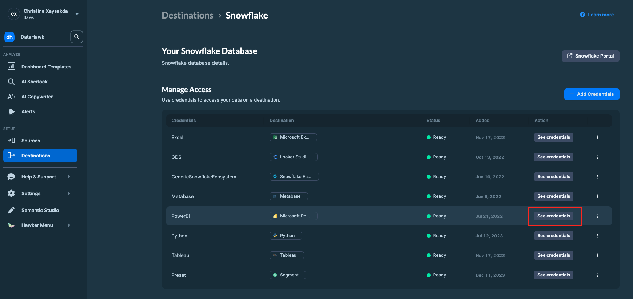Open more options for GenericSnowflakeEcosystem row
The height and width of the screenshot is (299, 633).
597,177
